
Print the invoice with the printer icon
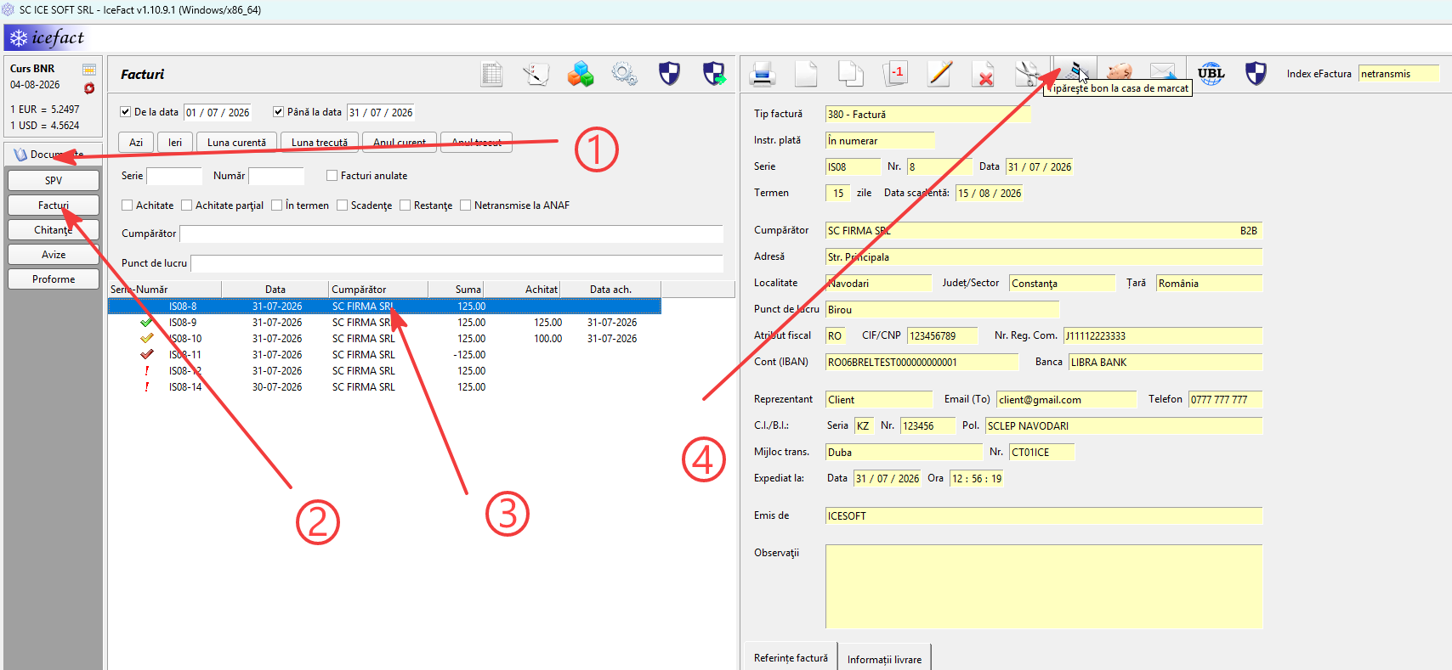[x=763, y=74]
